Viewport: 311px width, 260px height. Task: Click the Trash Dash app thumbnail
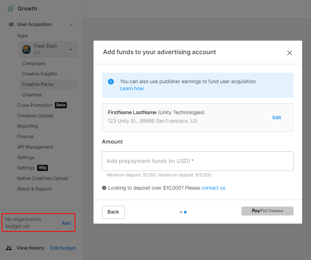pyautogui.click(x=27, y=49)
